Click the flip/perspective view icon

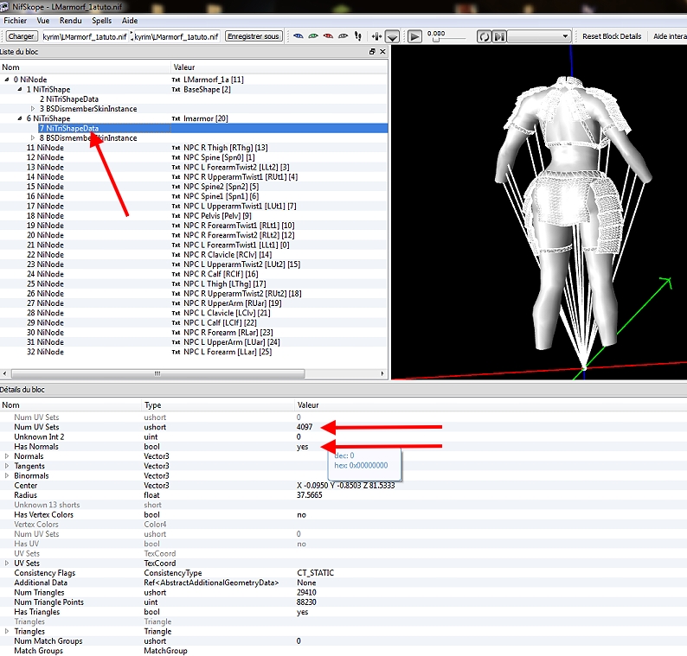pos(376,36)
